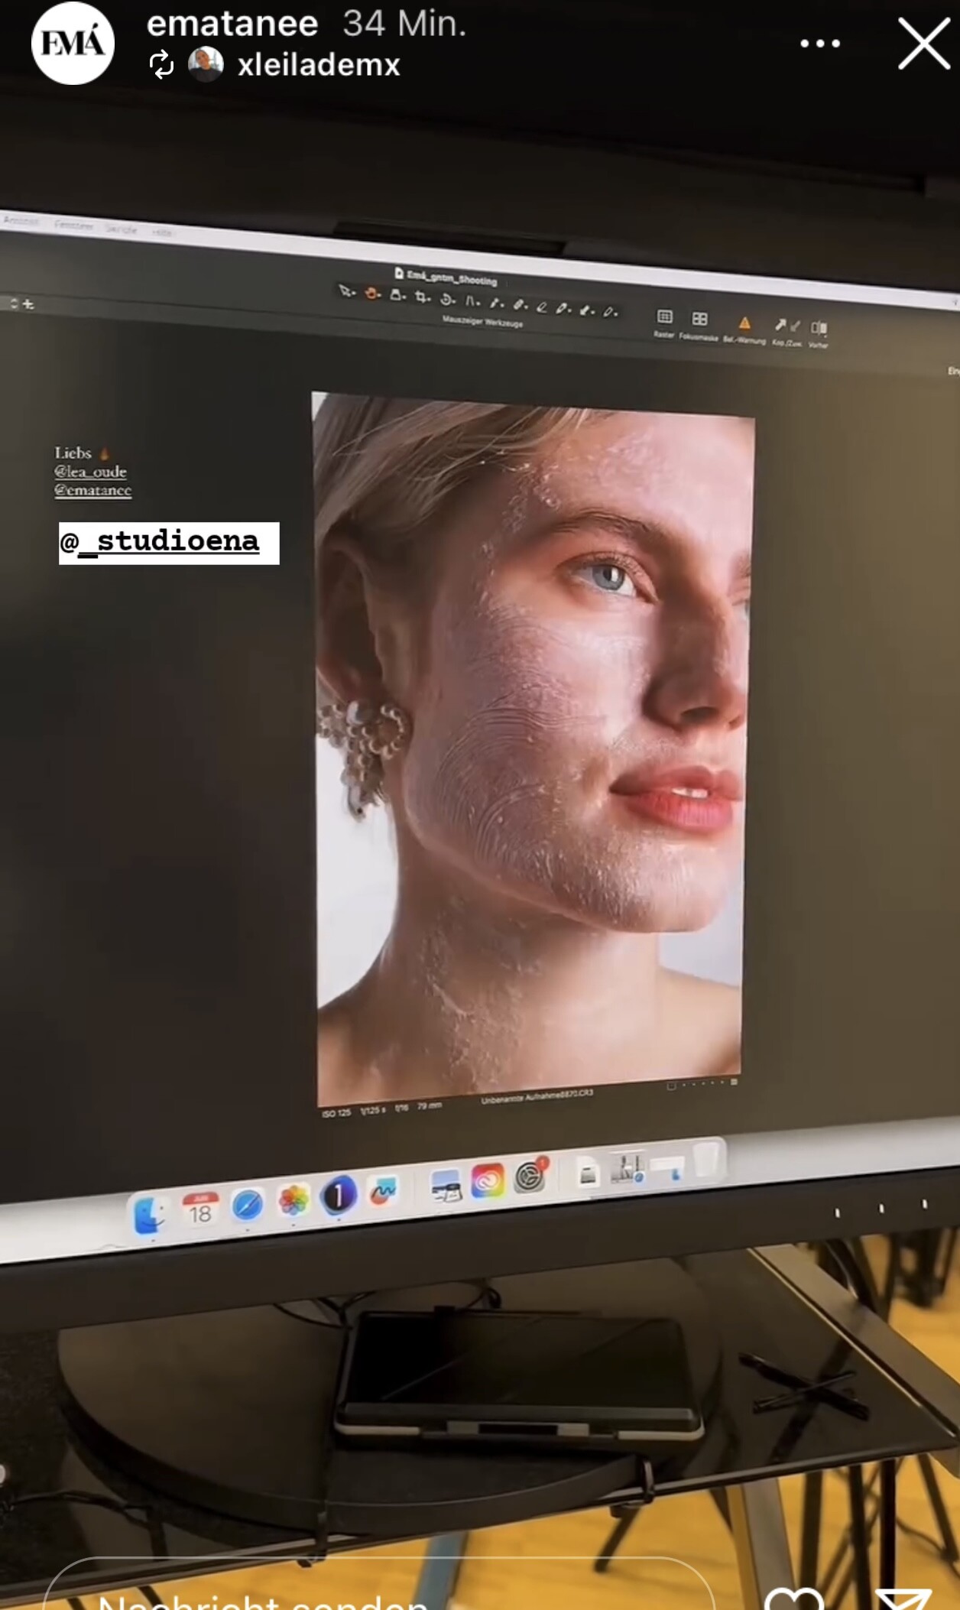
Task: Select the pointer tool in Capture One
Action: 347,291
